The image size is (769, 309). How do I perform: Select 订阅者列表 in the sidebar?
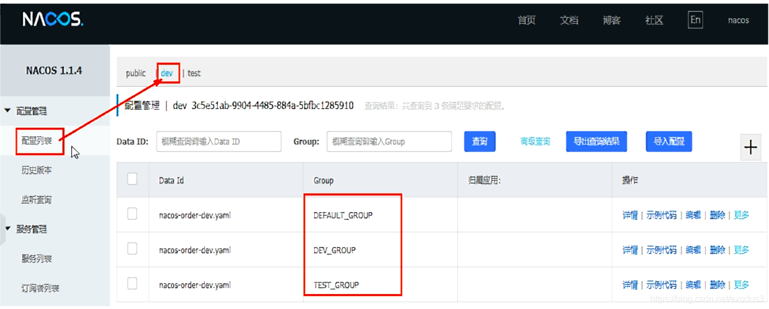(40, 288)
